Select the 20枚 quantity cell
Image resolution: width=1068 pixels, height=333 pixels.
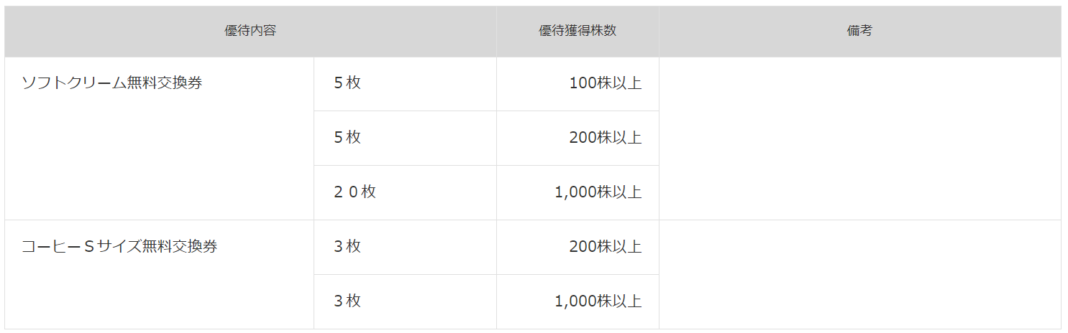click(405, 193)
